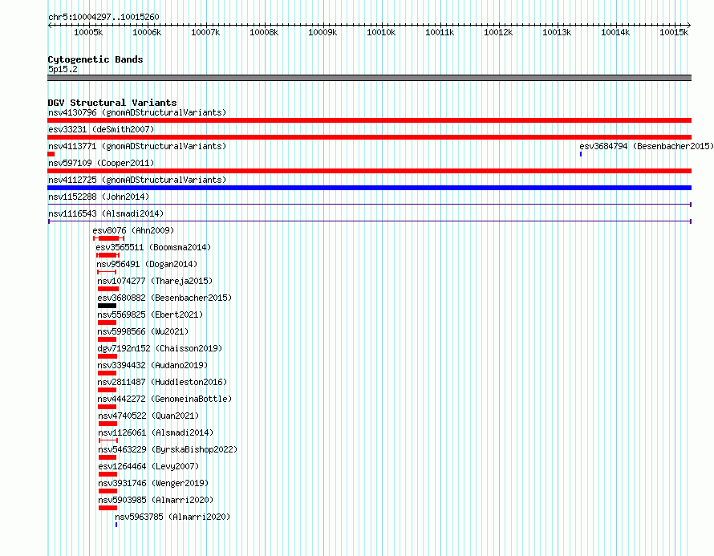Open nsv3931746 (Wenger2019) label
Screen dimensions: 714x556
(153, 483)
